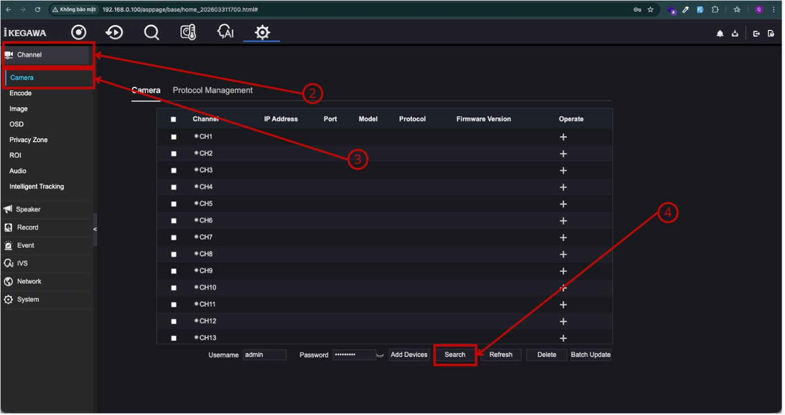Click the Search button
The image size is (785, 415).
(x=455, y=355)
